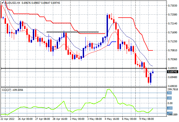Click the 6 May 00:00 time label
The height and width of the screenshot is (122, 179).
129,119
